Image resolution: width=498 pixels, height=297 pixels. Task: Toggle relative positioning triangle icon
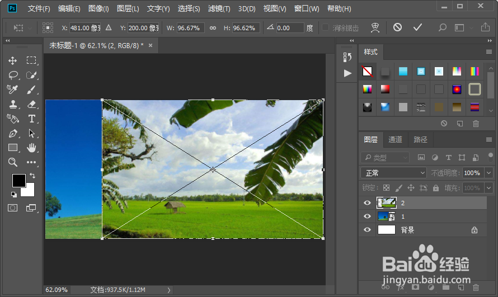click(109, 27)
